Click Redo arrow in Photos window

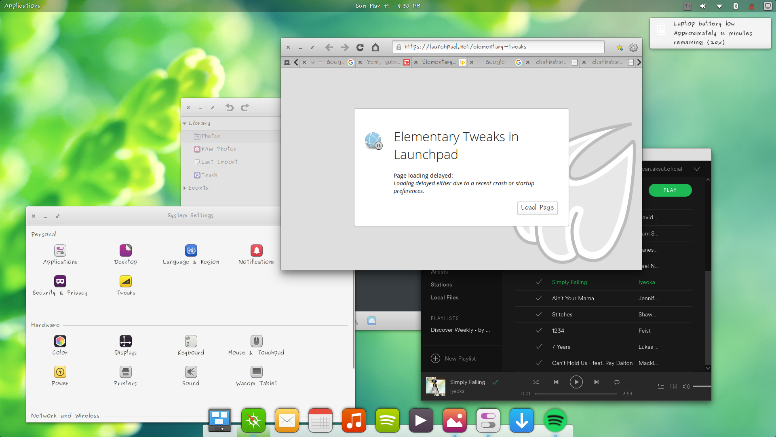pos(245,108)
